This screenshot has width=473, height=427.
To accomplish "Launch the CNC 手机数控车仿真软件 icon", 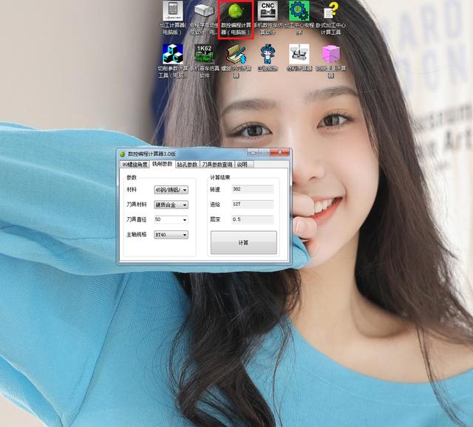I will [268, 12].
